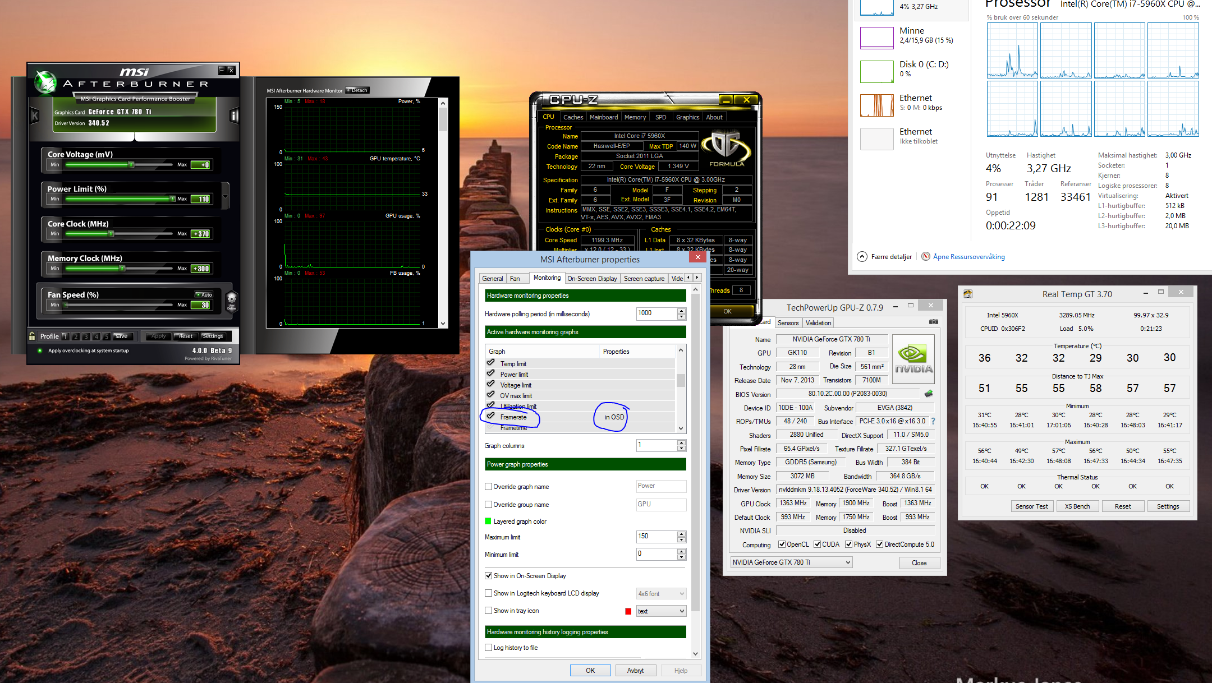Click Avbryt in Afterburner properties
Viewport: 1212px width, 683px height.
click(x=635, y=670)
